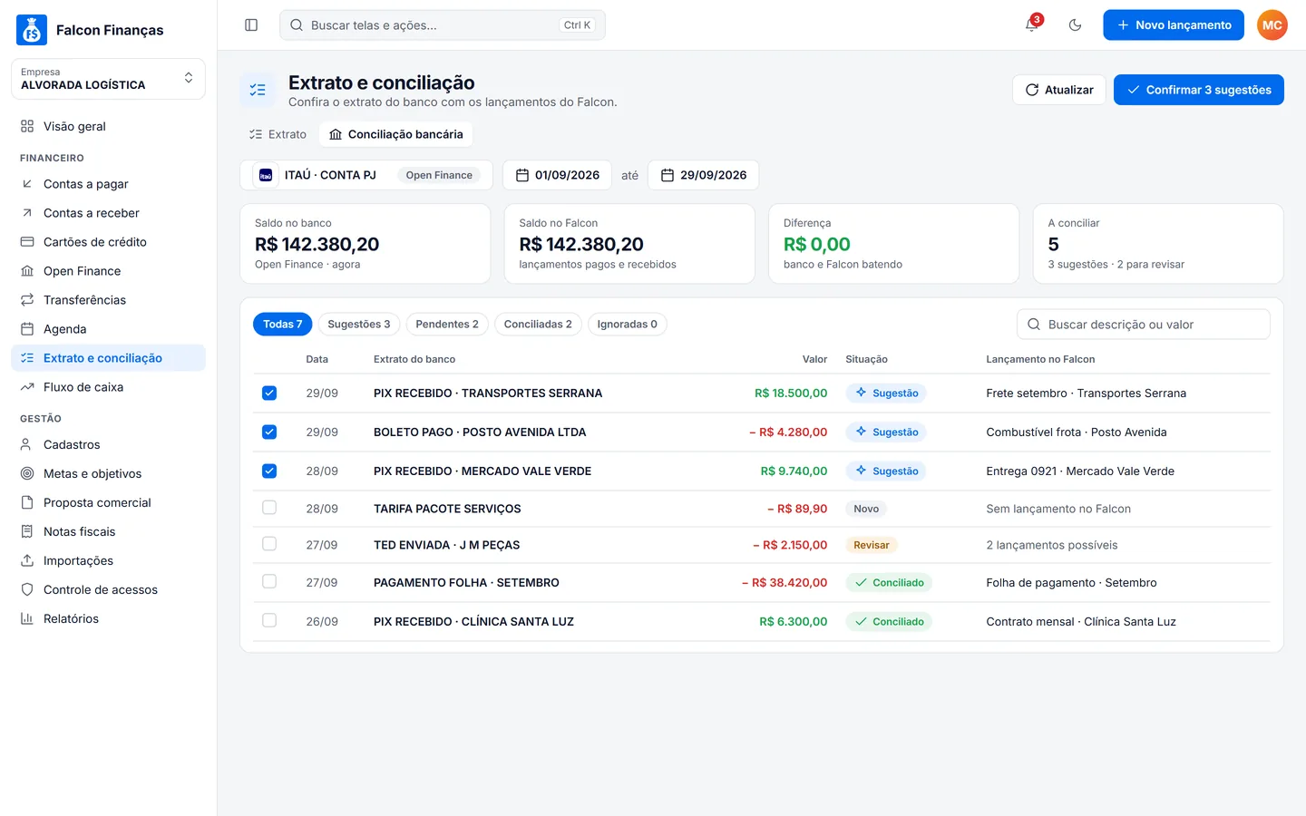The width and height of the screenshot is (1306, 816).
Task: Open Agenda in sidebar
Action: click(108, 329)
